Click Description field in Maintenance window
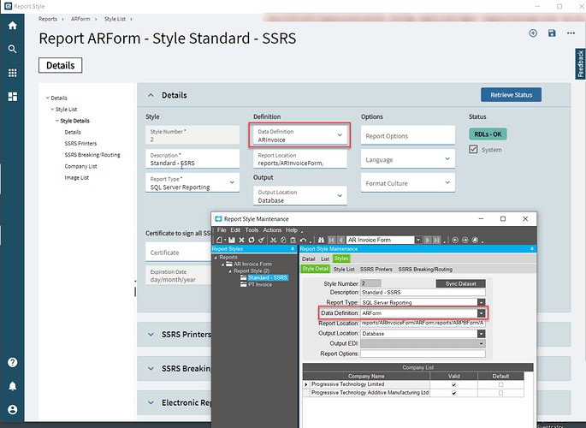 pyautogui.click(x=423, y=292)
